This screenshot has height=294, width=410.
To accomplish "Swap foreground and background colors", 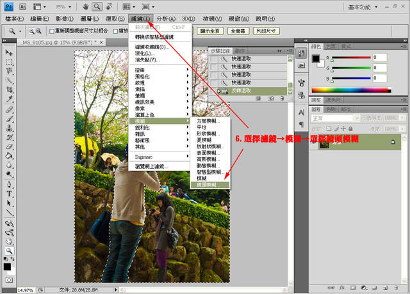I will pyautogui.click(x=12, y=259).
